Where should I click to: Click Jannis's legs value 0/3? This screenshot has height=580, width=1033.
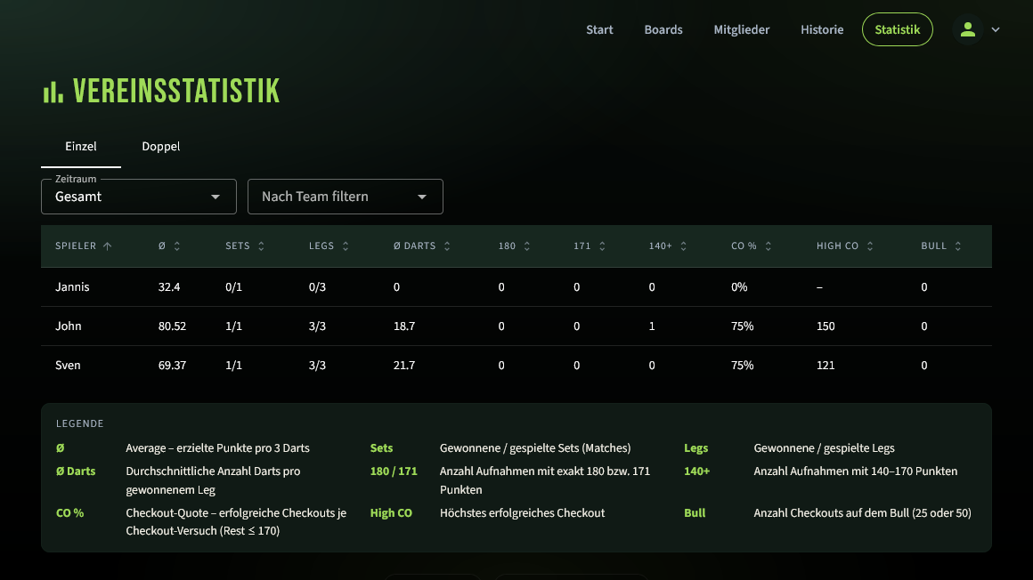[x=318, y=287]
